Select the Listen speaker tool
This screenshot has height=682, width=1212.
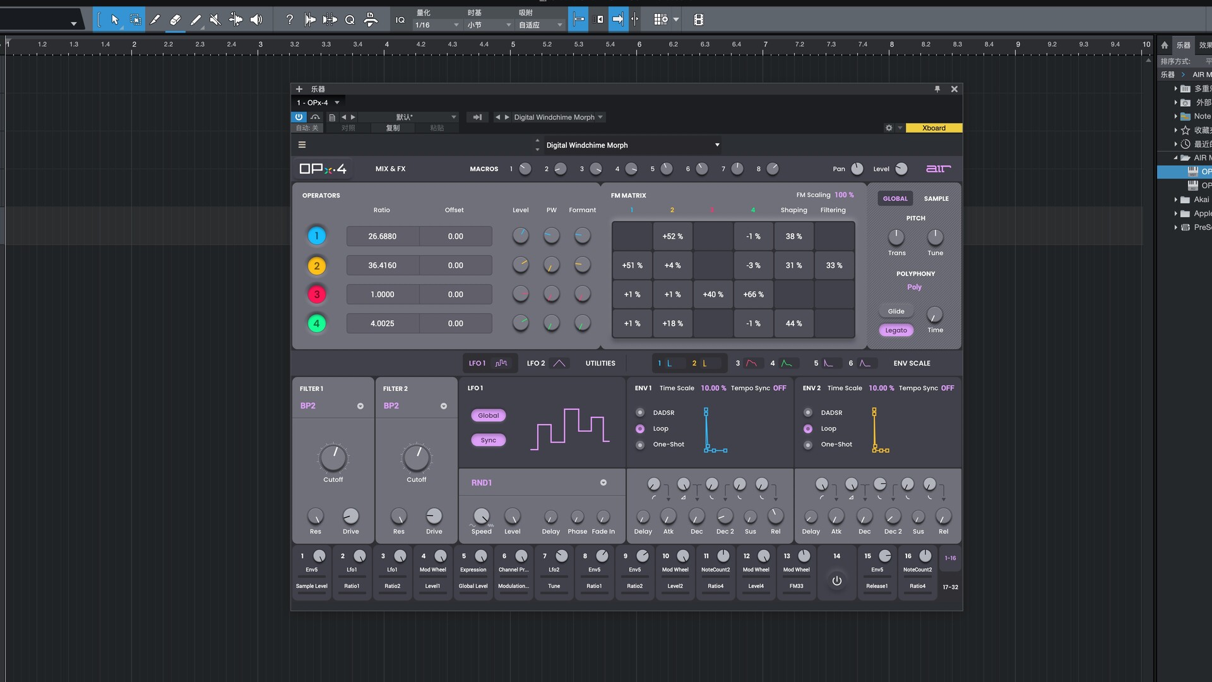(256, 20)
